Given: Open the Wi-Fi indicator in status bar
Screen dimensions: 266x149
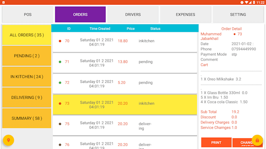Looking at the screenshot, I should point(246,2).
